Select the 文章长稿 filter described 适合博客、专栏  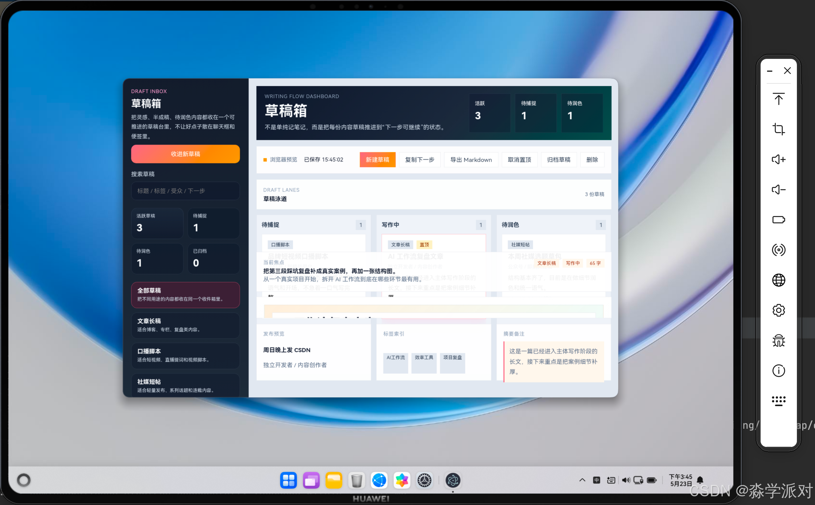coord(185,325)
